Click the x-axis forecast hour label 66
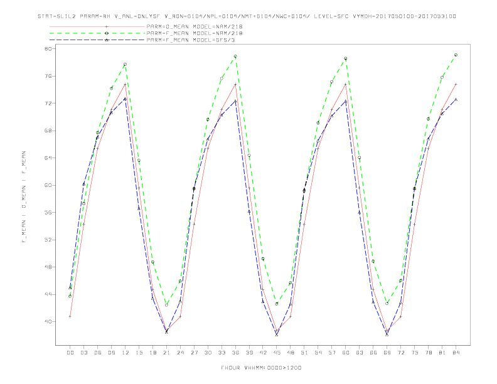497x384 pixels. tap(373, 353)
